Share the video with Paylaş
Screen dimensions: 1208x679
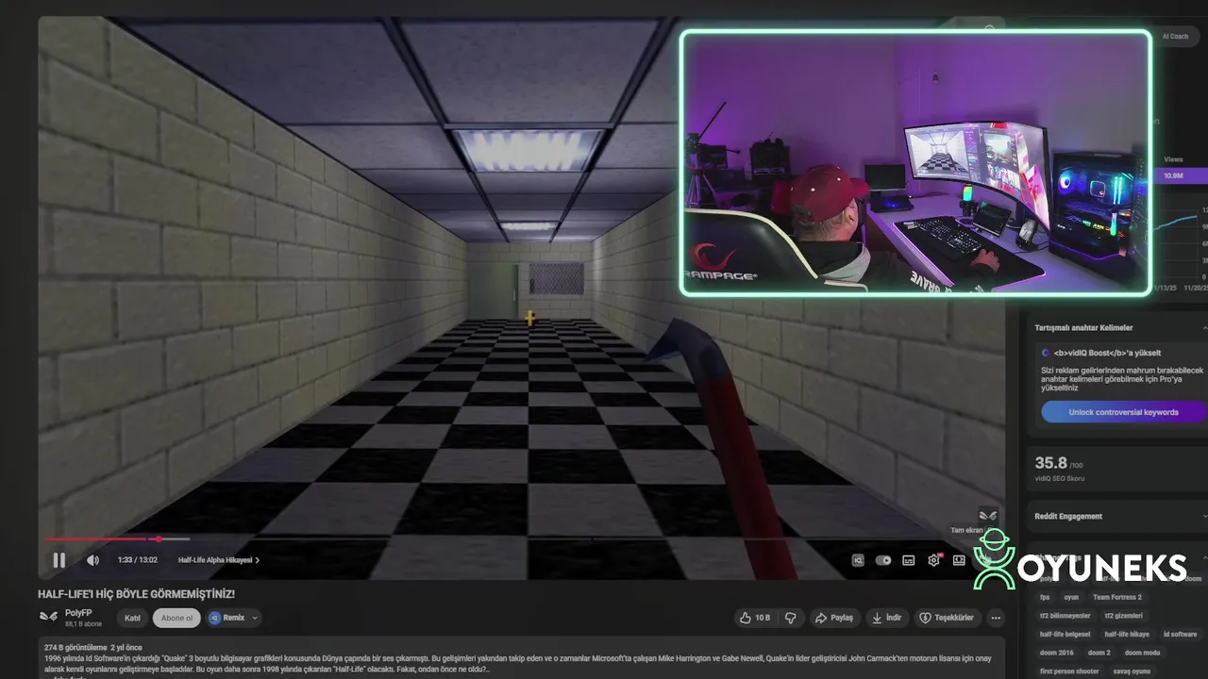(x=833, y=618)
